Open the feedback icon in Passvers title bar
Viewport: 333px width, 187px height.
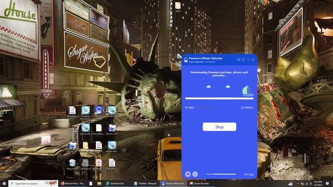point(238,60)
